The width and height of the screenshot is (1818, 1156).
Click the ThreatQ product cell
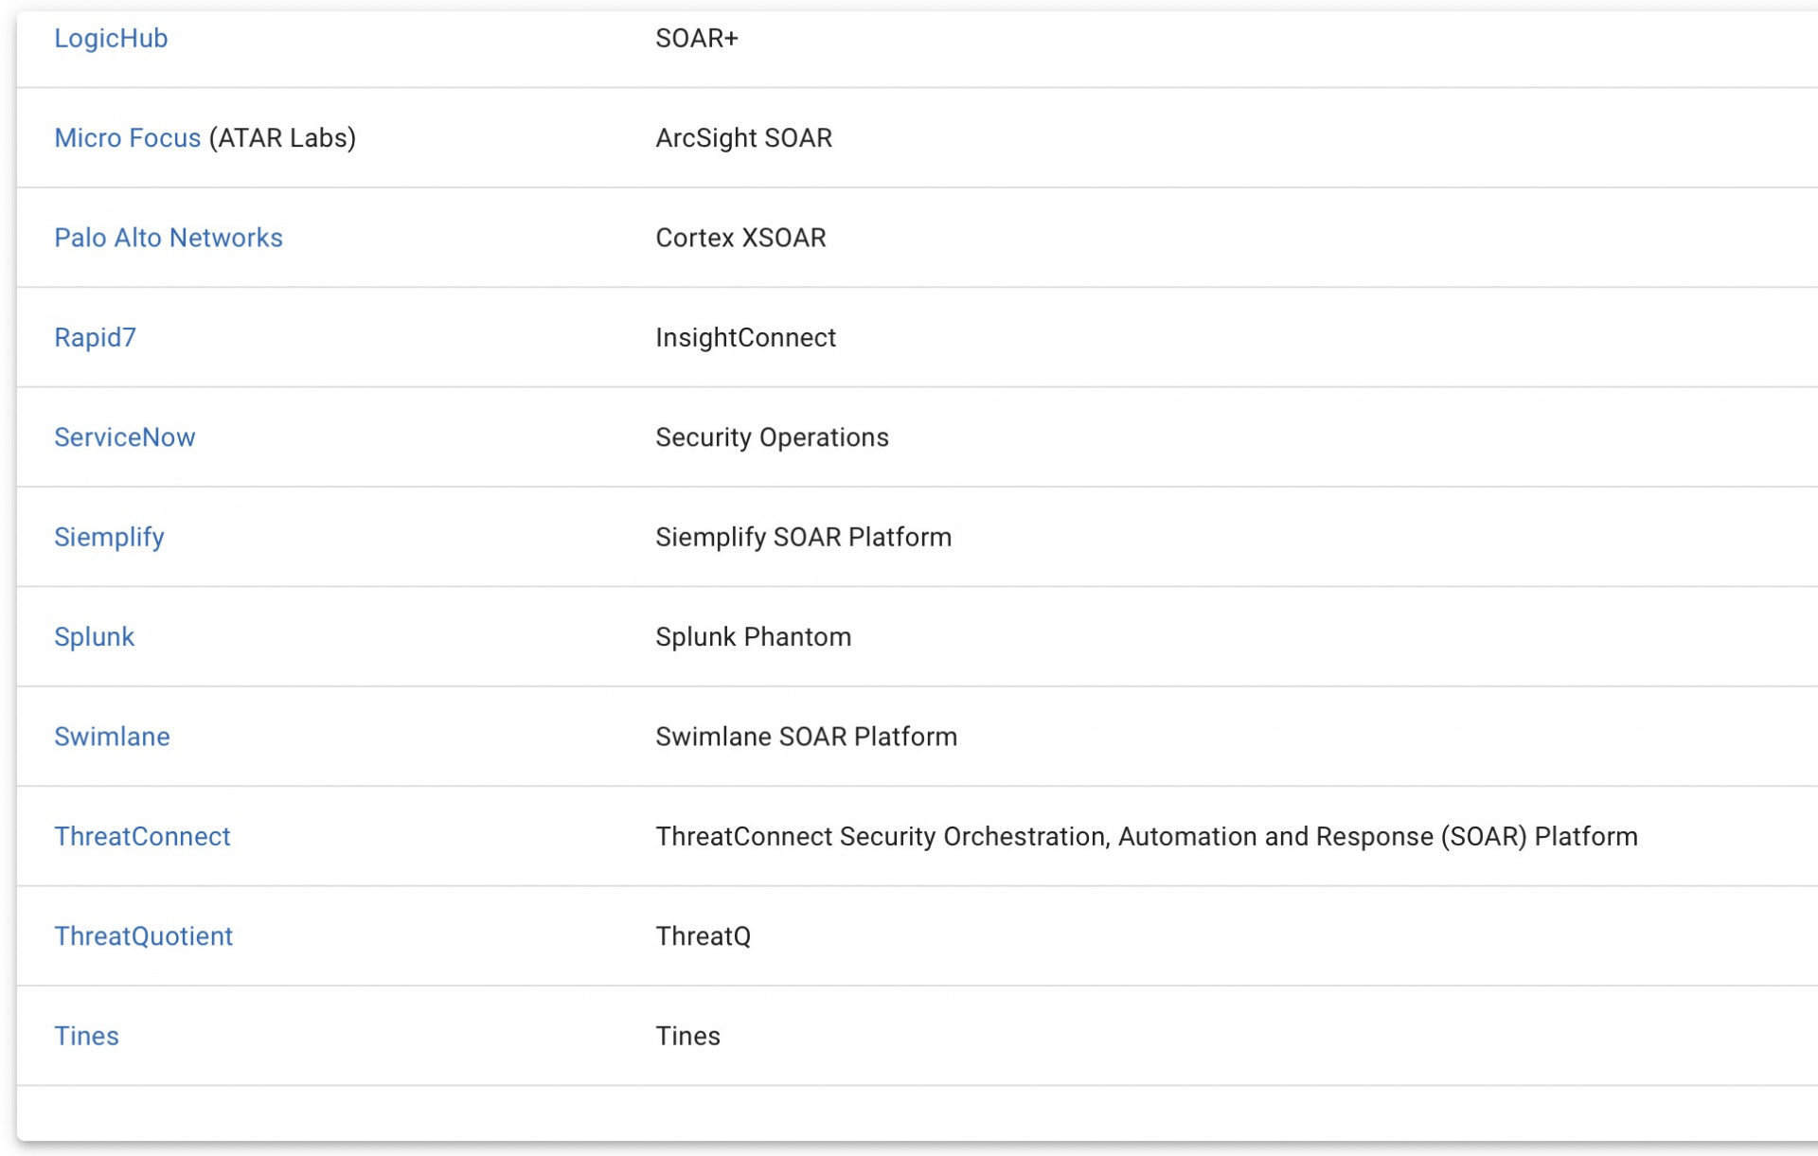703,936
